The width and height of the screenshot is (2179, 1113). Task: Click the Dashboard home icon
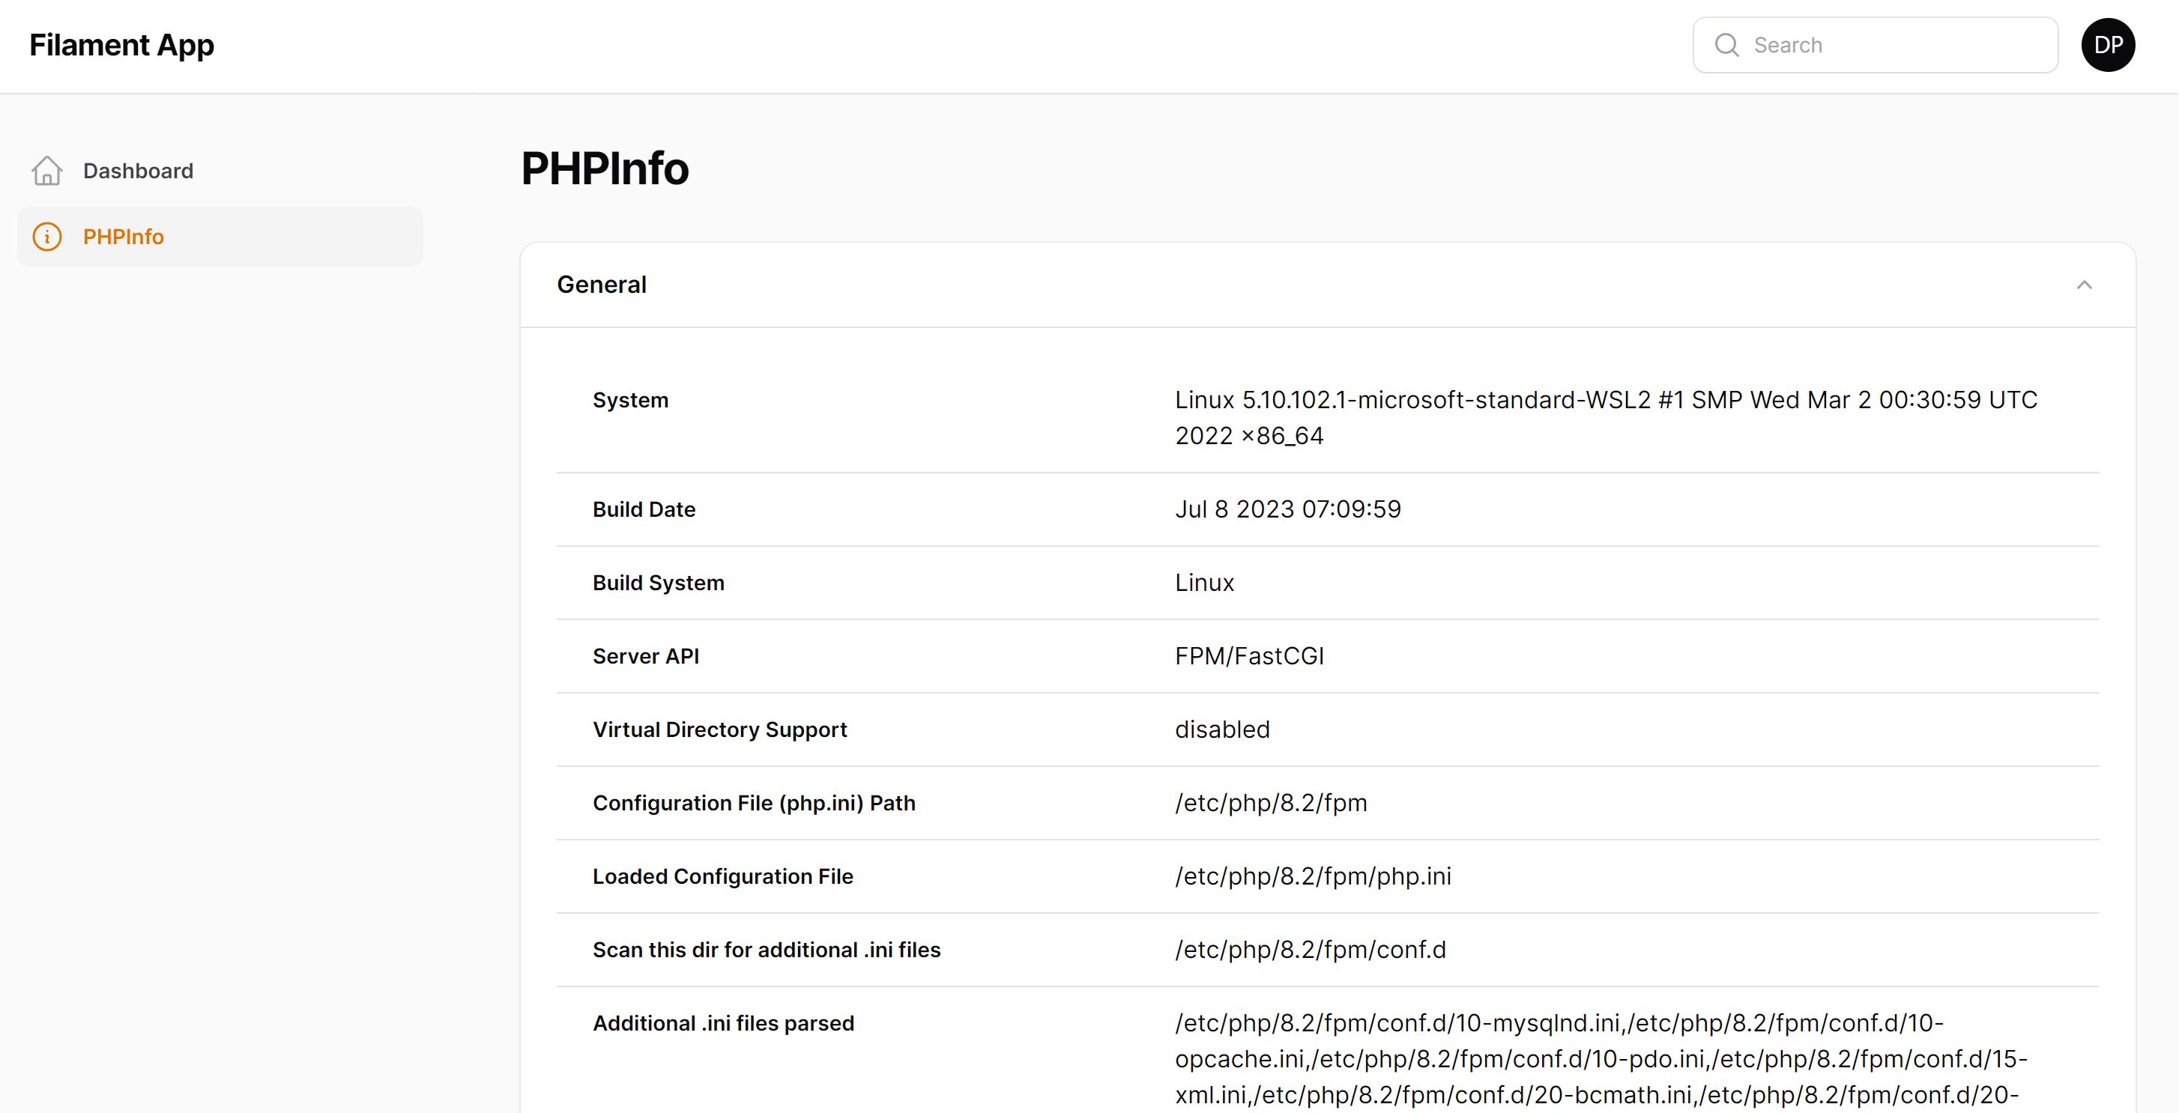tap(46, 171)
